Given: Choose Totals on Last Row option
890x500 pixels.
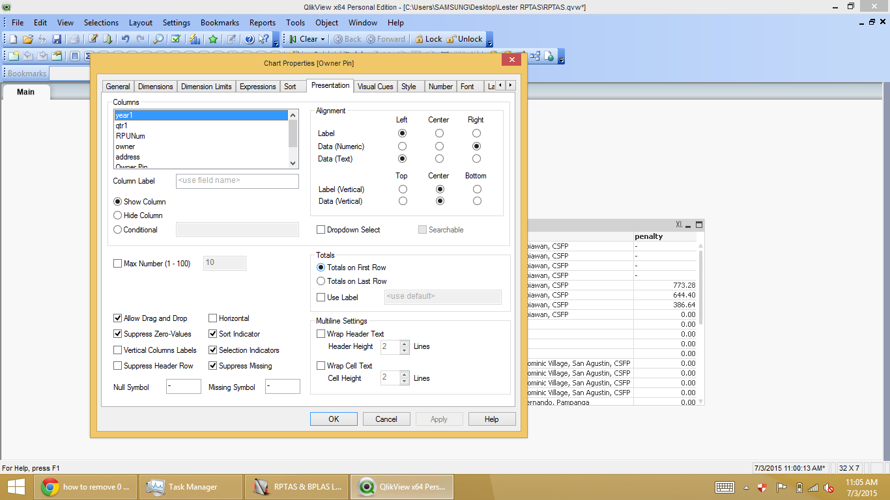Looking at the screenshot, I should [321, 281].
